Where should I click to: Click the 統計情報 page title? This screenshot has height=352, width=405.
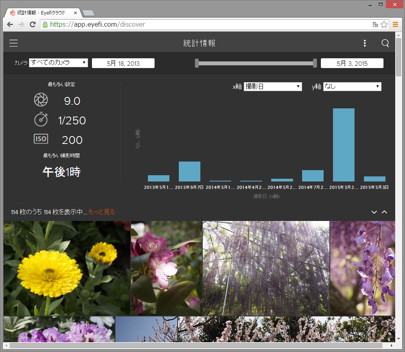(199, 43)
